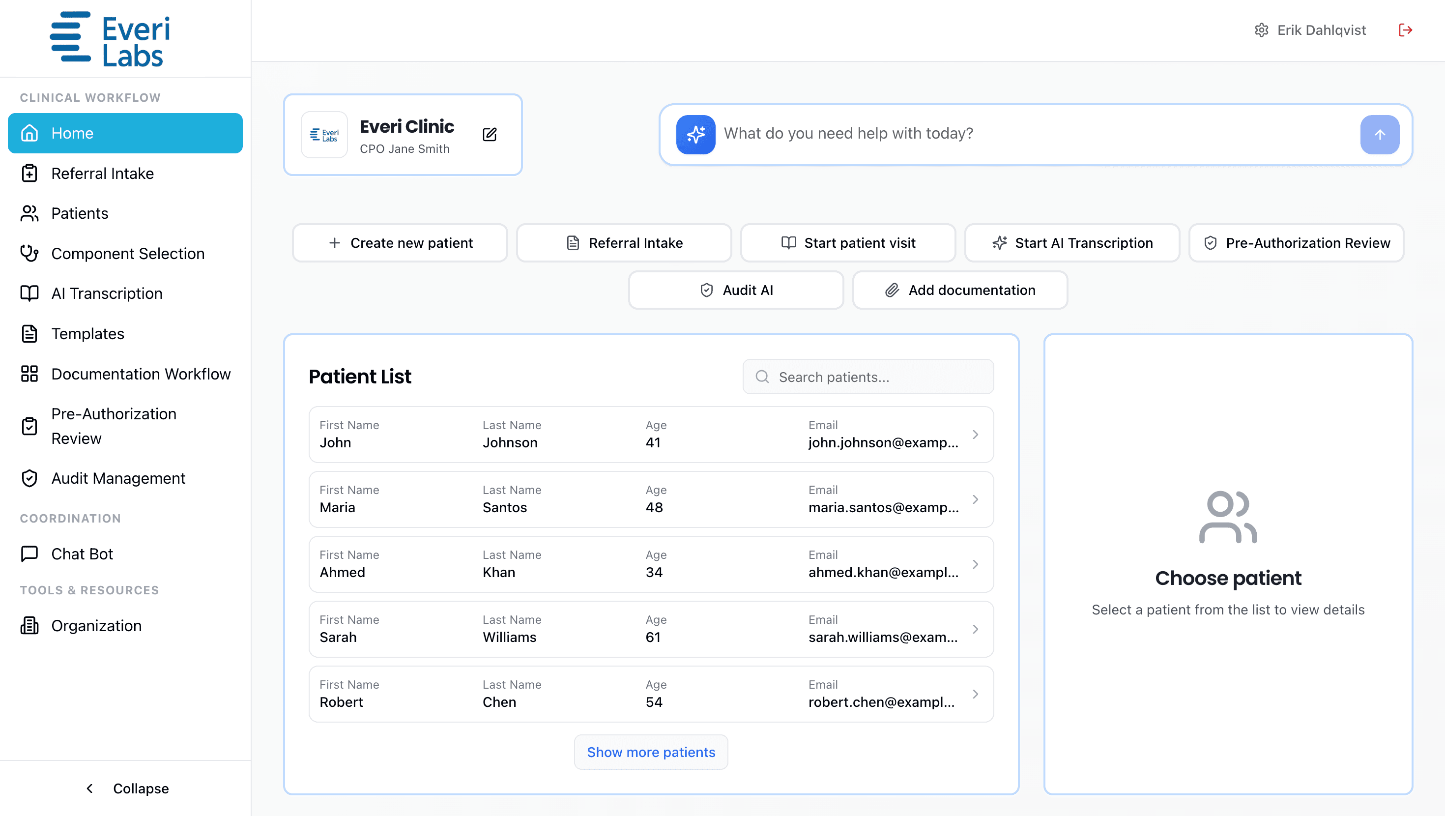The image size is (1445, 816).
Task: Open Chat Bot under Coordination
Action: 82,554
